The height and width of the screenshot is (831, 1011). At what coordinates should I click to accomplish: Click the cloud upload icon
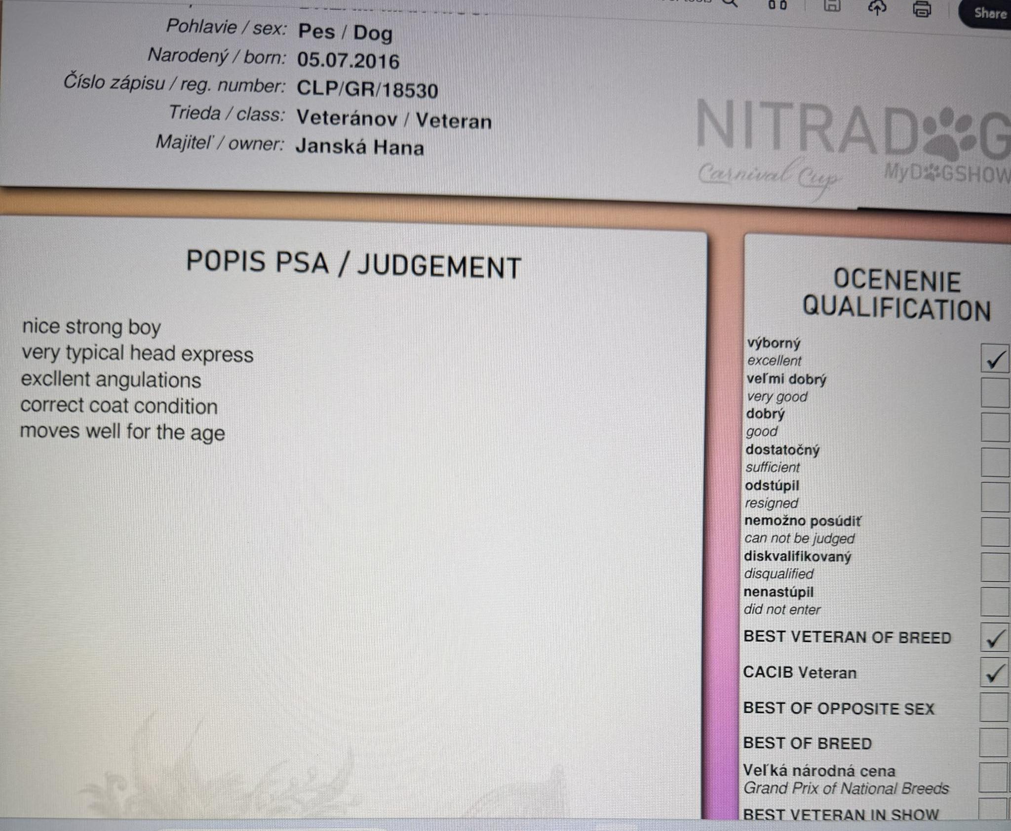pyautogui.click(x=877, y=7)
